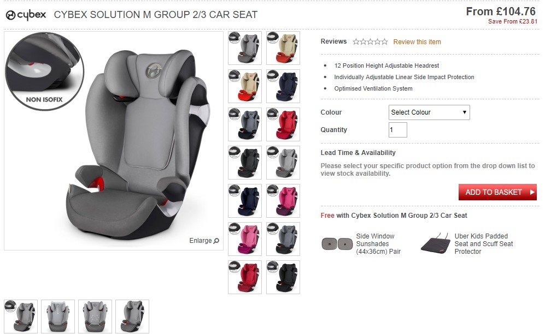This screenshot has width=545, height=334.
Task: Click the five-star rating icons
Action: 370,42
